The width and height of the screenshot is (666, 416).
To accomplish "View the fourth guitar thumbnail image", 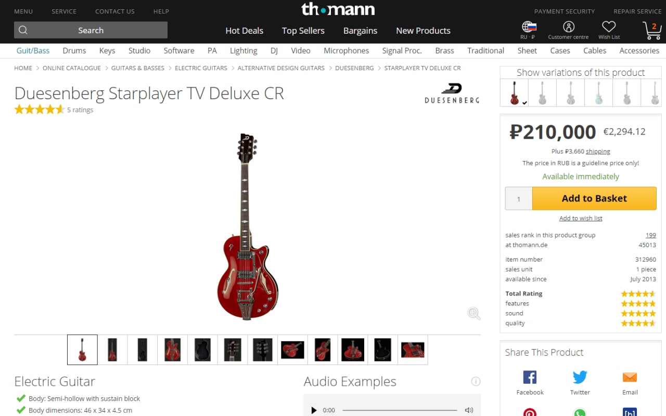I will pyautogui.click(x=172, y=350).
